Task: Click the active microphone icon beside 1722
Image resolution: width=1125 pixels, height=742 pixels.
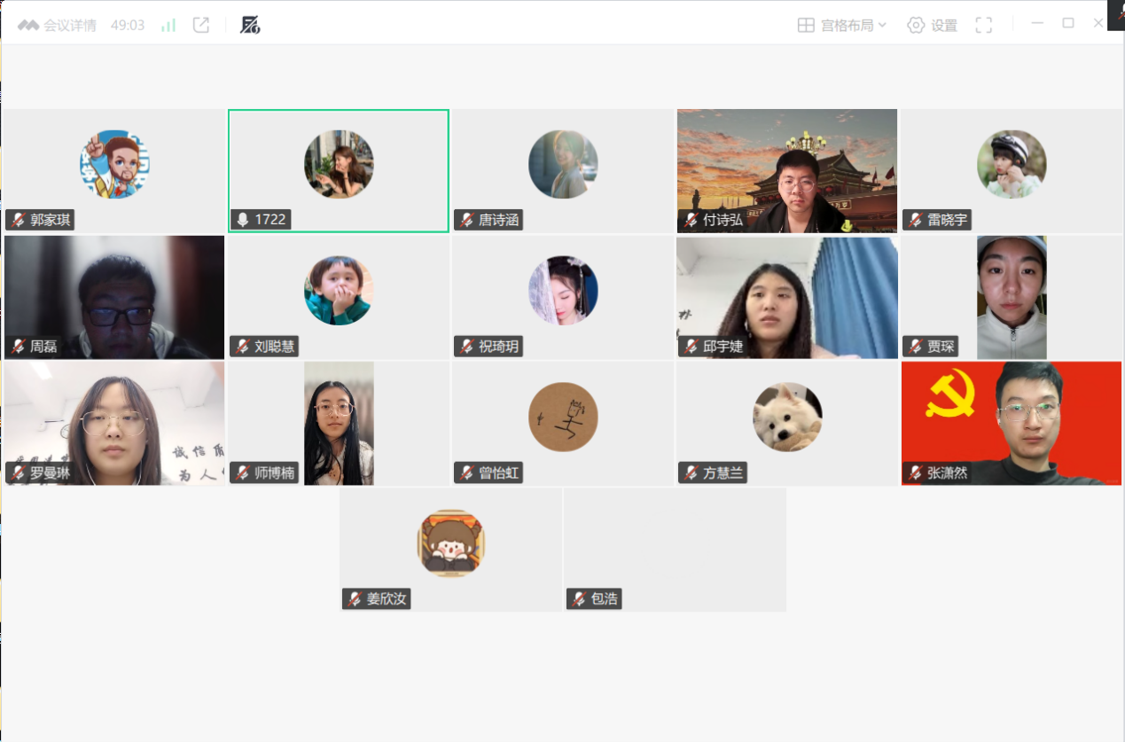Action: pyautogui.click(x=242, y=220)
